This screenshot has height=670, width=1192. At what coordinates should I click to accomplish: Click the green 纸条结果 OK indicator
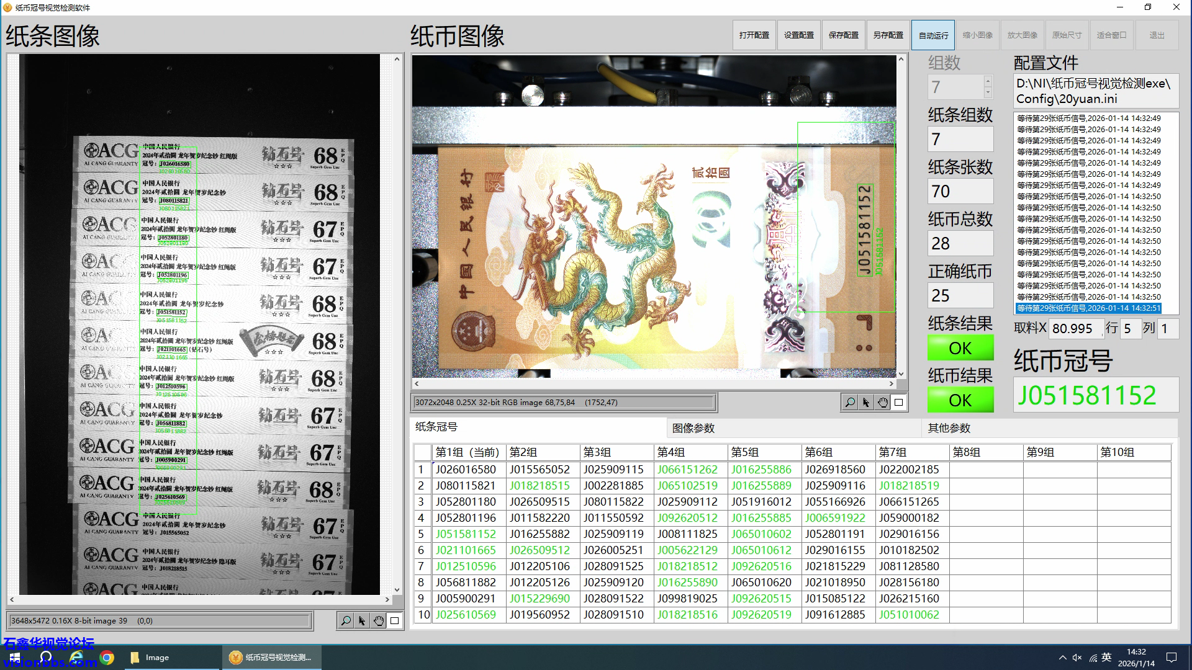pyautogui.click(x=960, y=348)
